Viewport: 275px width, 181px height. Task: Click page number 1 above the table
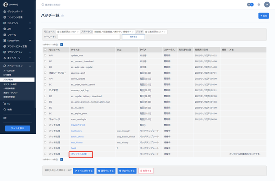[62, 44]
